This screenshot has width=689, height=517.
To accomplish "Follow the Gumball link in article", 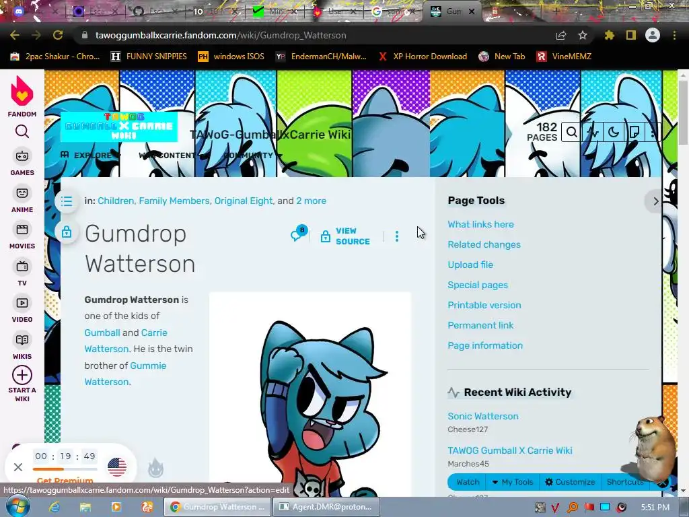I will [102, 333].
